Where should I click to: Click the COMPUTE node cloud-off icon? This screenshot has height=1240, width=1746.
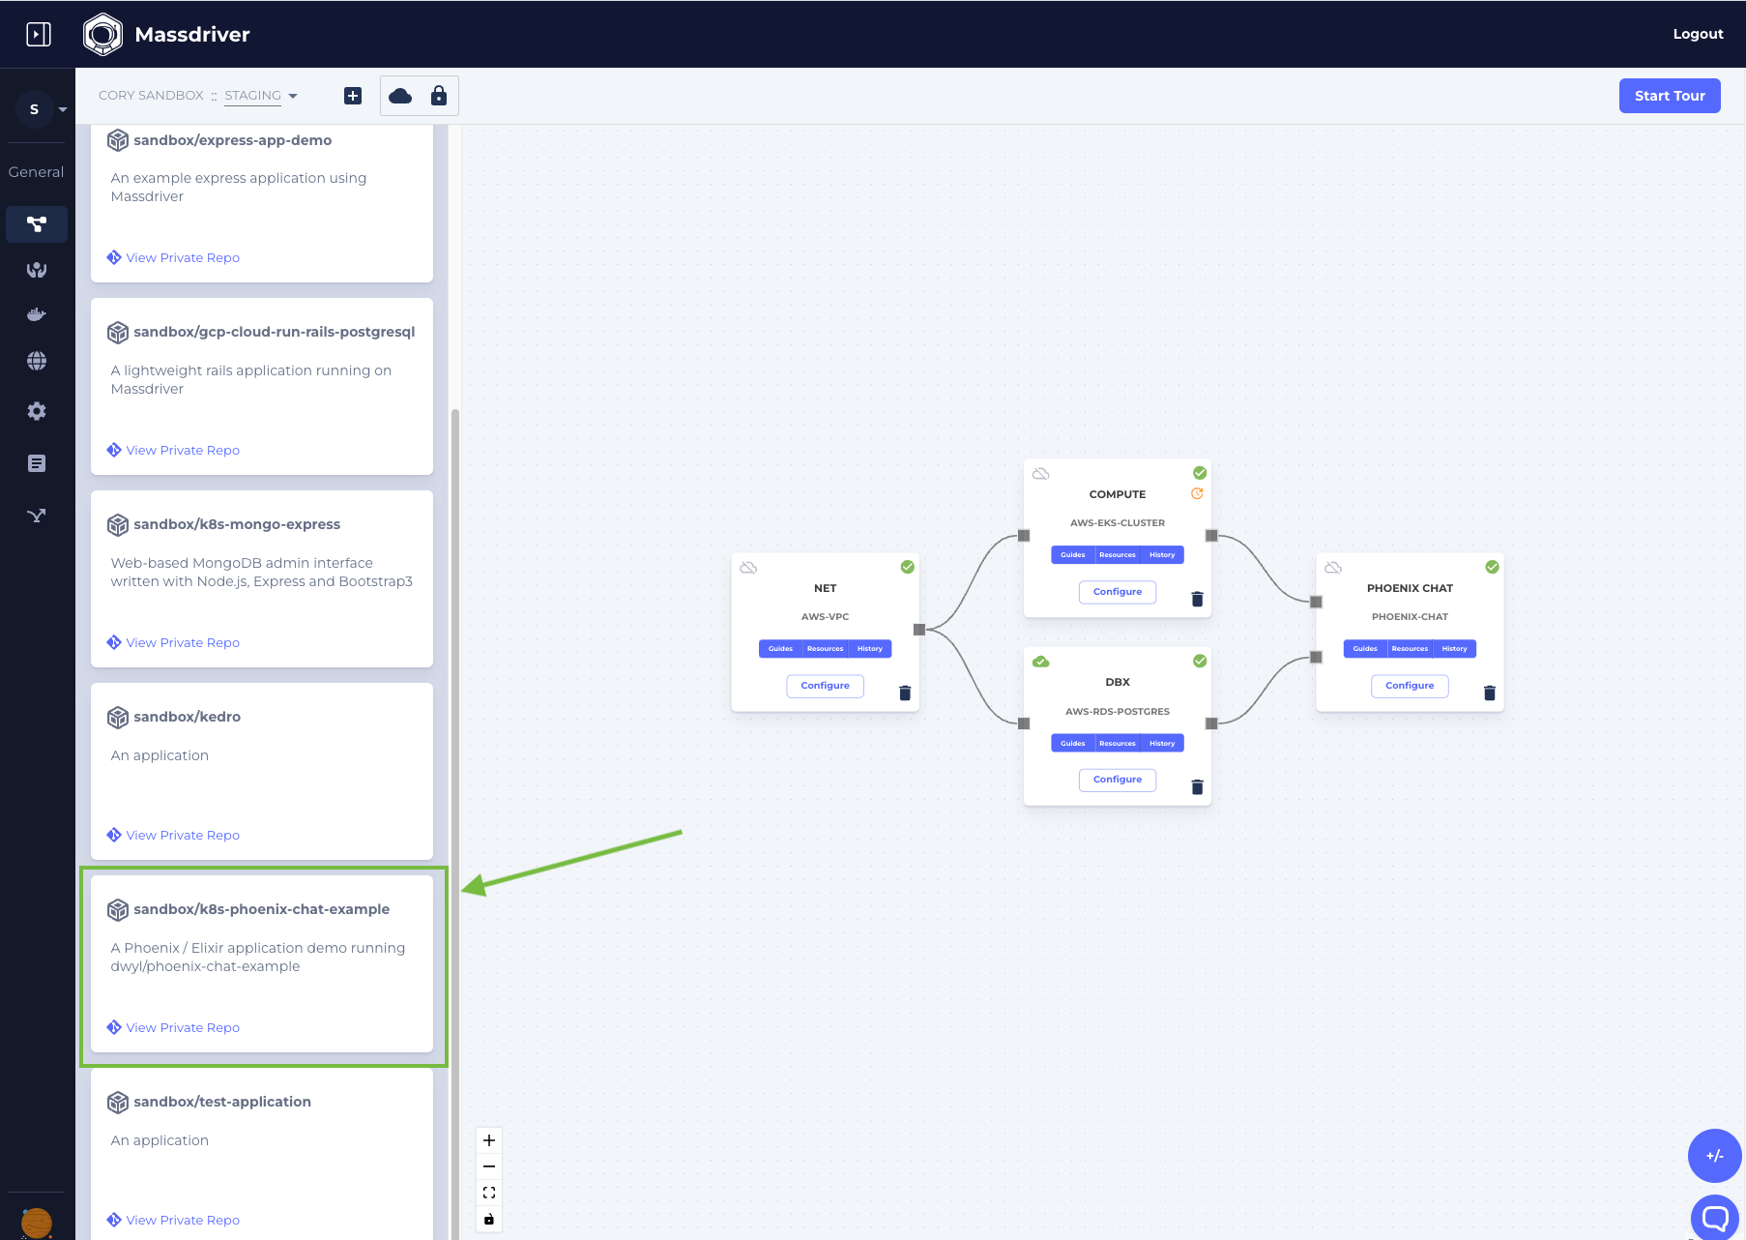tap(1041, 474)
